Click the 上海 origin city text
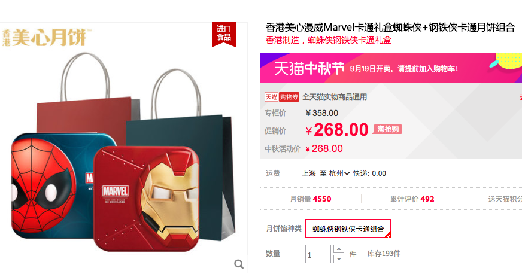 (x=309, y=173)
